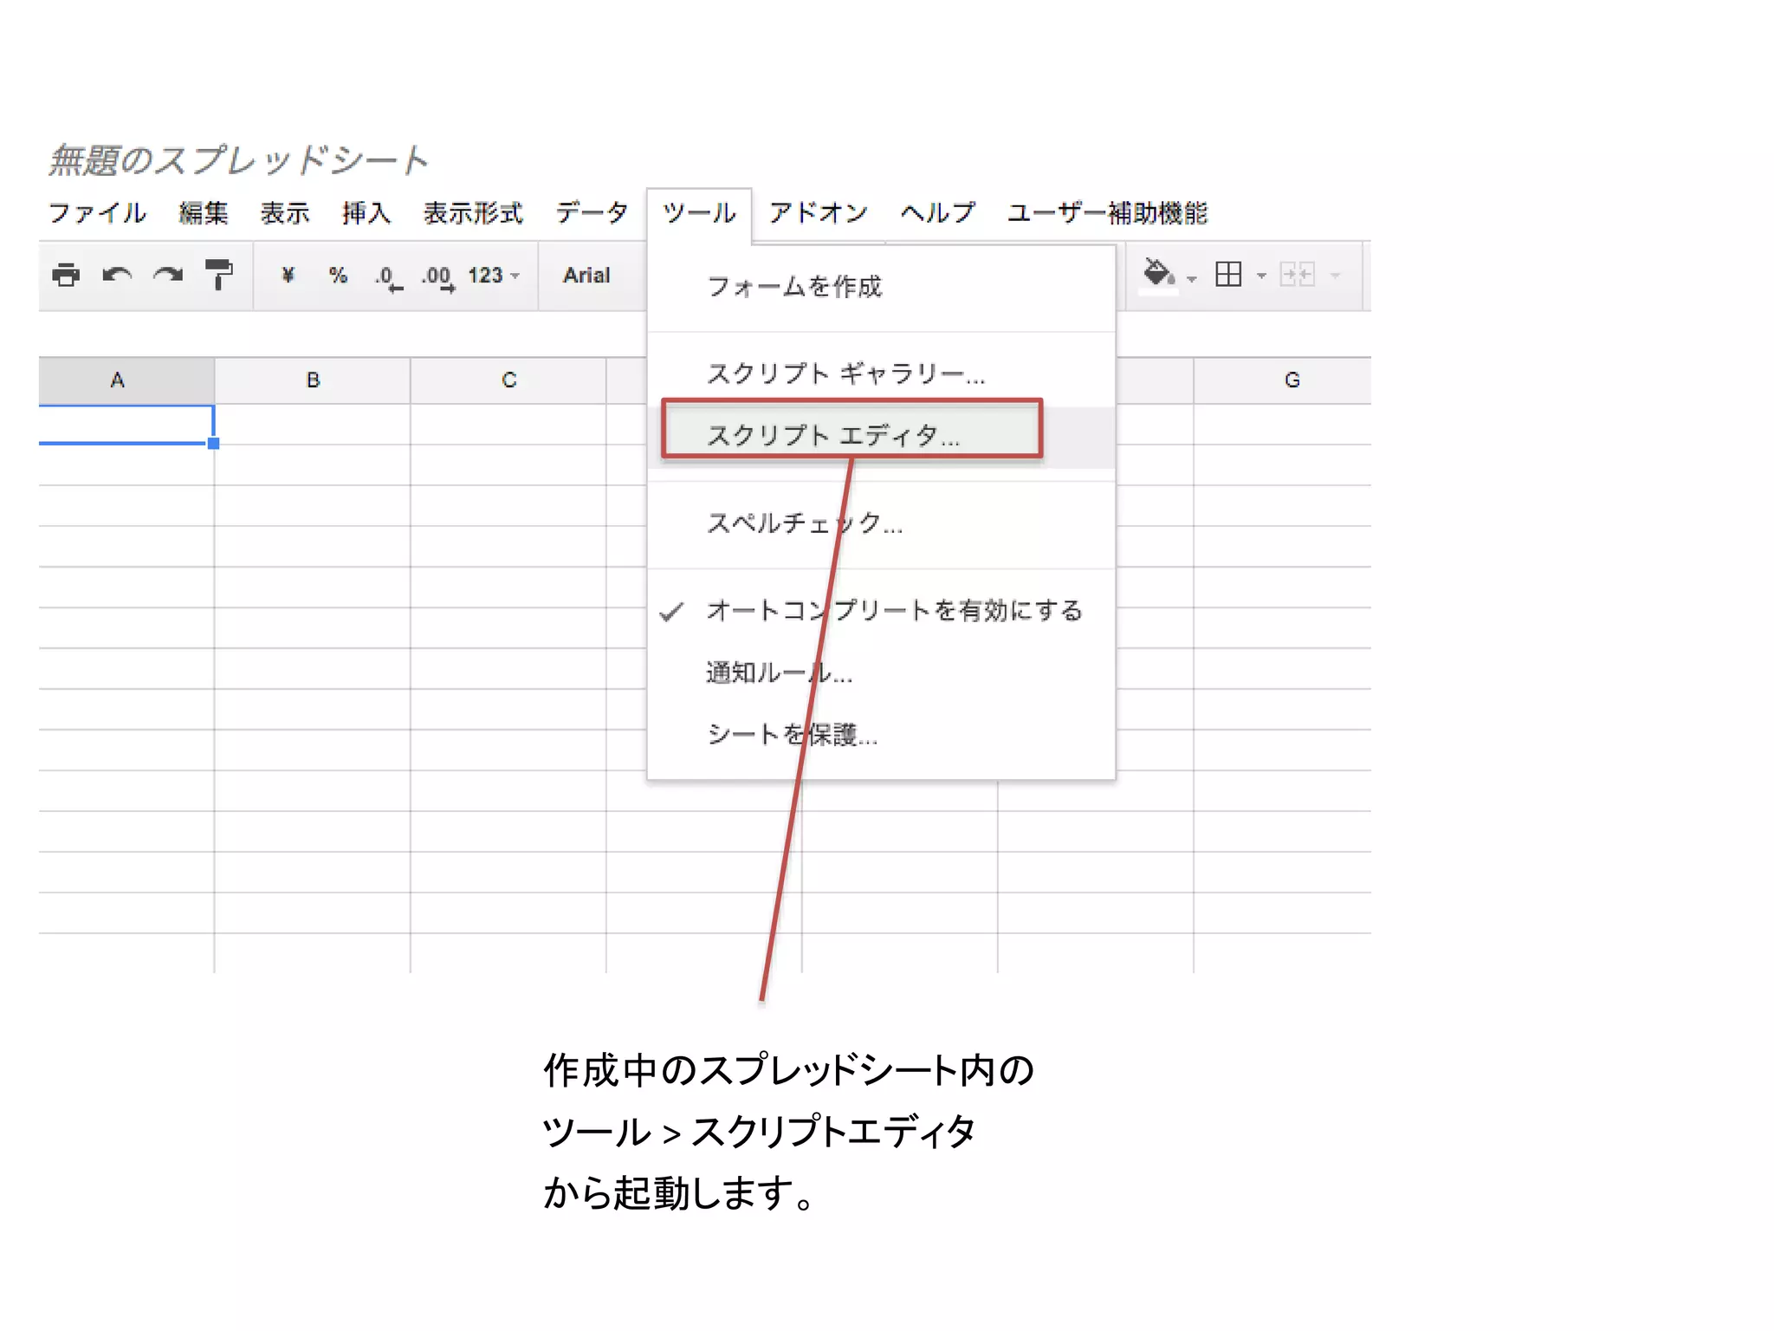Rename the 無題のスプレッドシート title

[238, 161]
